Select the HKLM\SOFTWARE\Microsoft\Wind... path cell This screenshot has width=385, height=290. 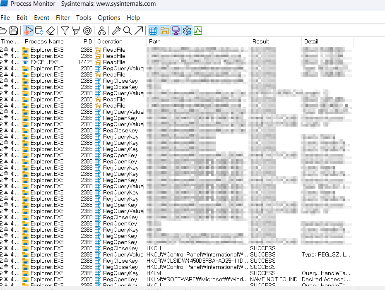[197, 279]
